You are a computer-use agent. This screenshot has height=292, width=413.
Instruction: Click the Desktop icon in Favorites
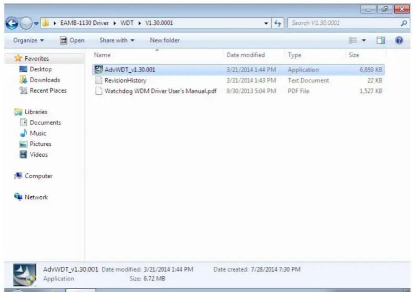(23, 69)
